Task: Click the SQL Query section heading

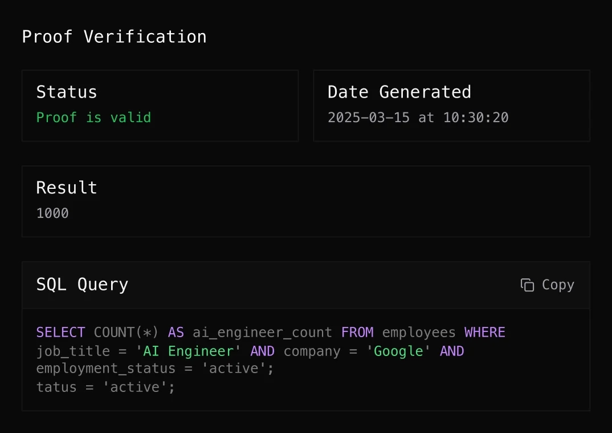Action: tap(82, 285)
